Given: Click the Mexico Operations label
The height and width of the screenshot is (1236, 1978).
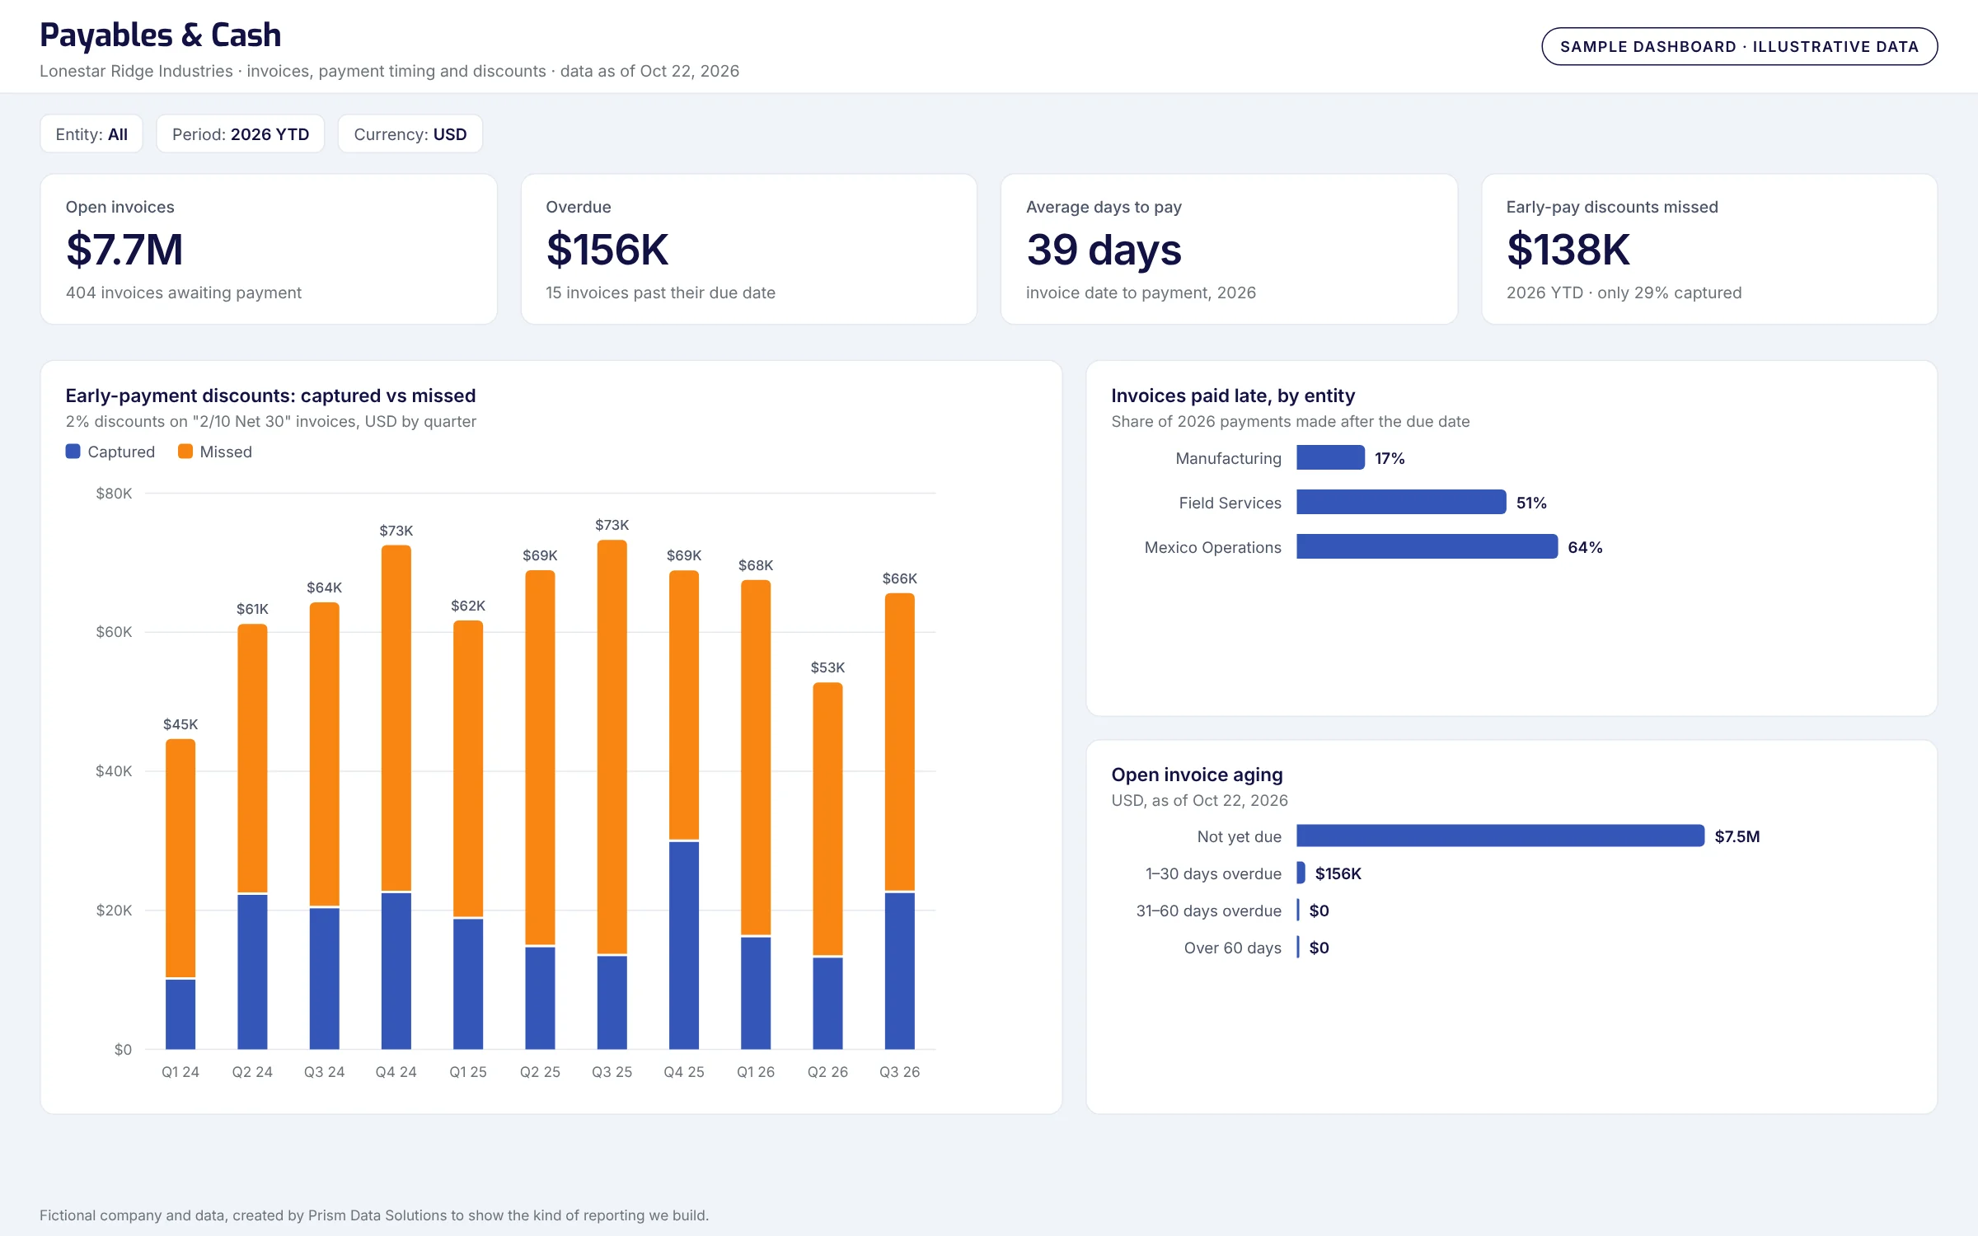Looking at the screenshot, I should pyautogui.click(x=1212, y=547).
